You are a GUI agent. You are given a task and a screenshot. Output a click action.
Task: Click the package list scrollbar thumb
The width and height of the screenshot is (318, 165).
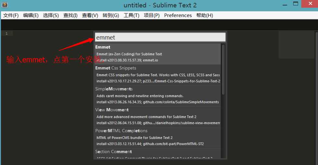(223, 69)
